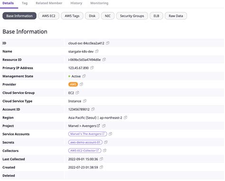Click the aws-demo-account-01 secret badge
The image size is (225, 181).
click(85, 142)
